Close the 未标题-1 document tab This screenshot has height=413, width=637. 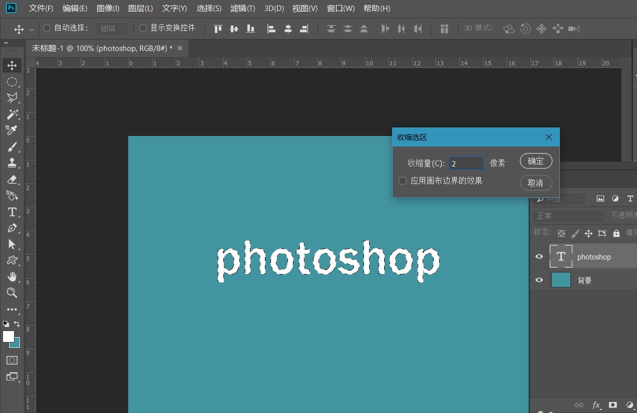coord(180,48)
